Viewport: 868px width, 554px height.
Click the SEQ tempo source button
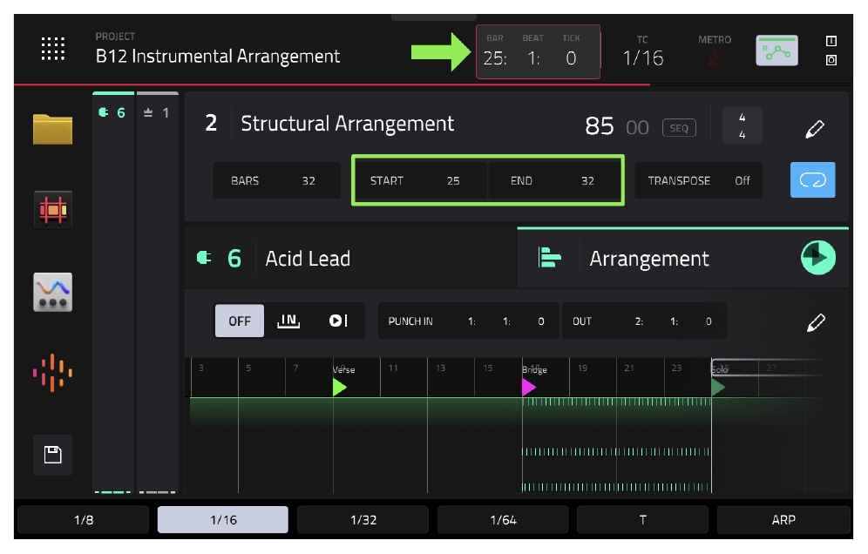(679, 128)
